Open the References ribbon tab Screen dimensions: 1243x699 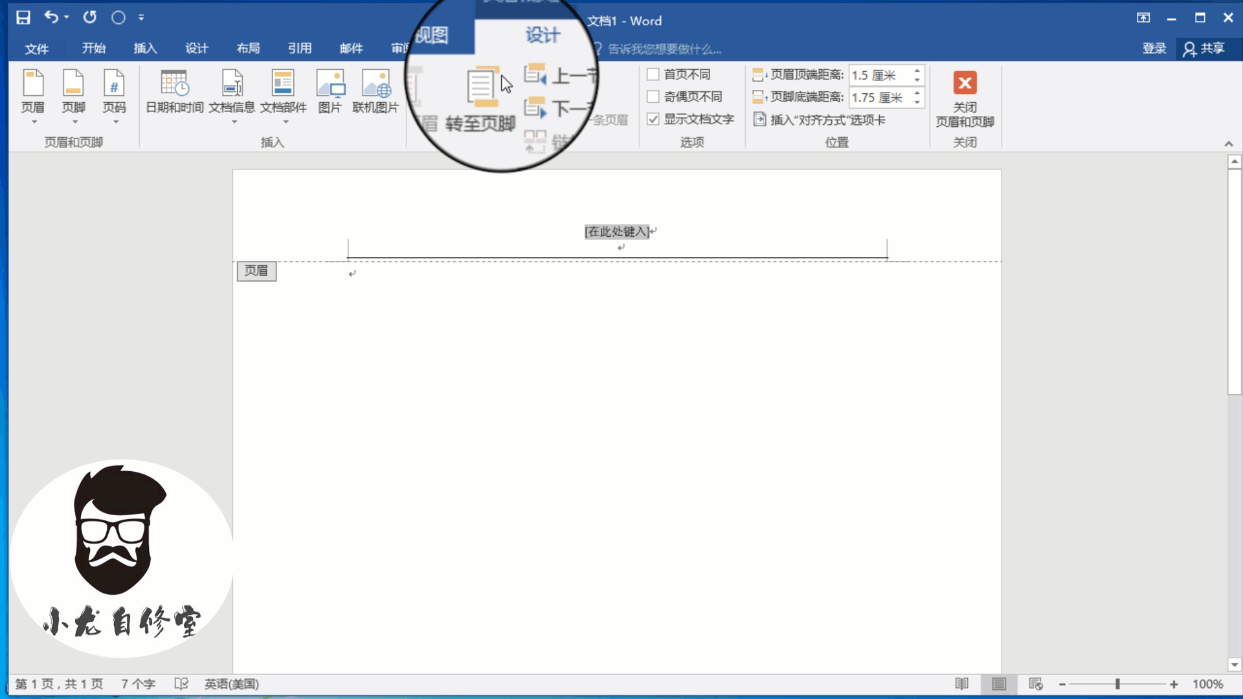tap(300, 49)
